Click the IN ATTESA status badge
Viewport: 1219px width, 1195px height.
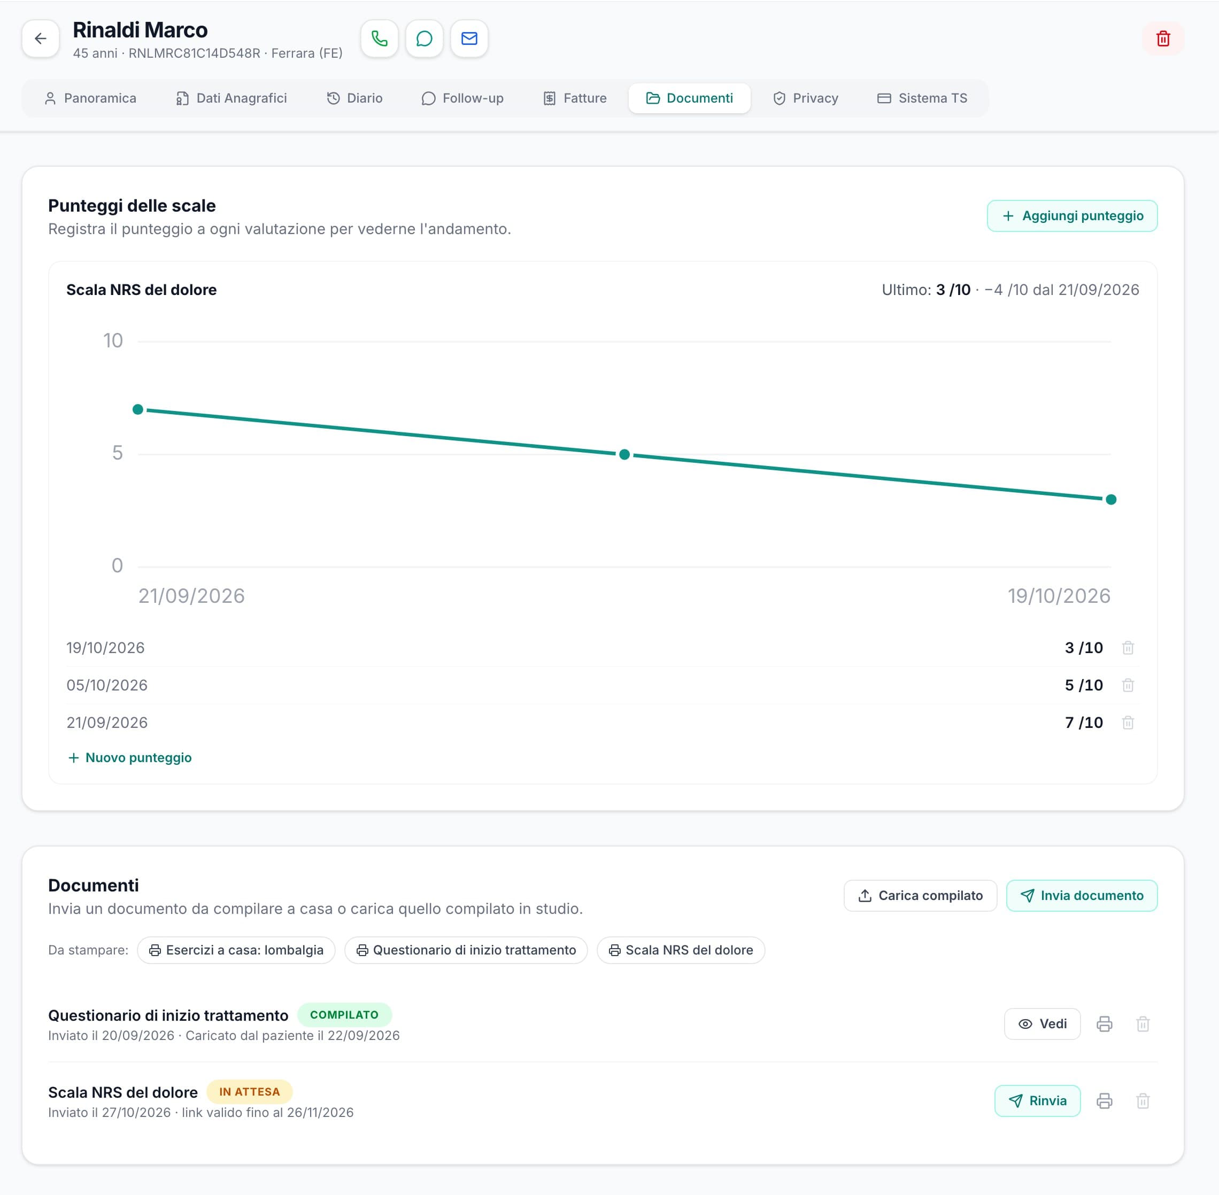point(249,1091)
